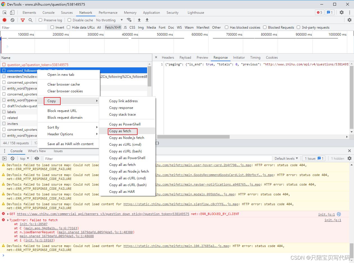Open the question_down_sticky request URL link

pyautogui.click(x=103, y=214)
